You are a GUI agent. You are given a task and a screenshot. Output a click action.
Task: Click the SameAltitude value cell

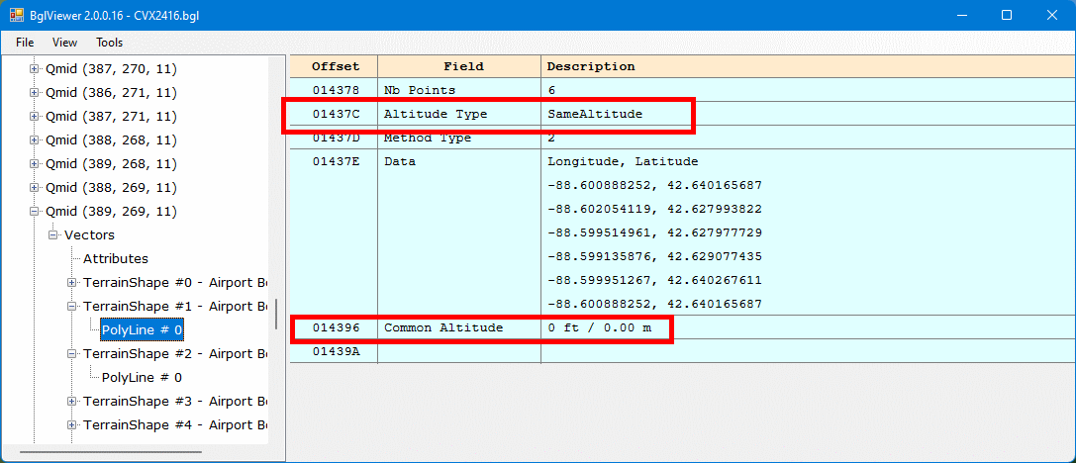(809, 114)
